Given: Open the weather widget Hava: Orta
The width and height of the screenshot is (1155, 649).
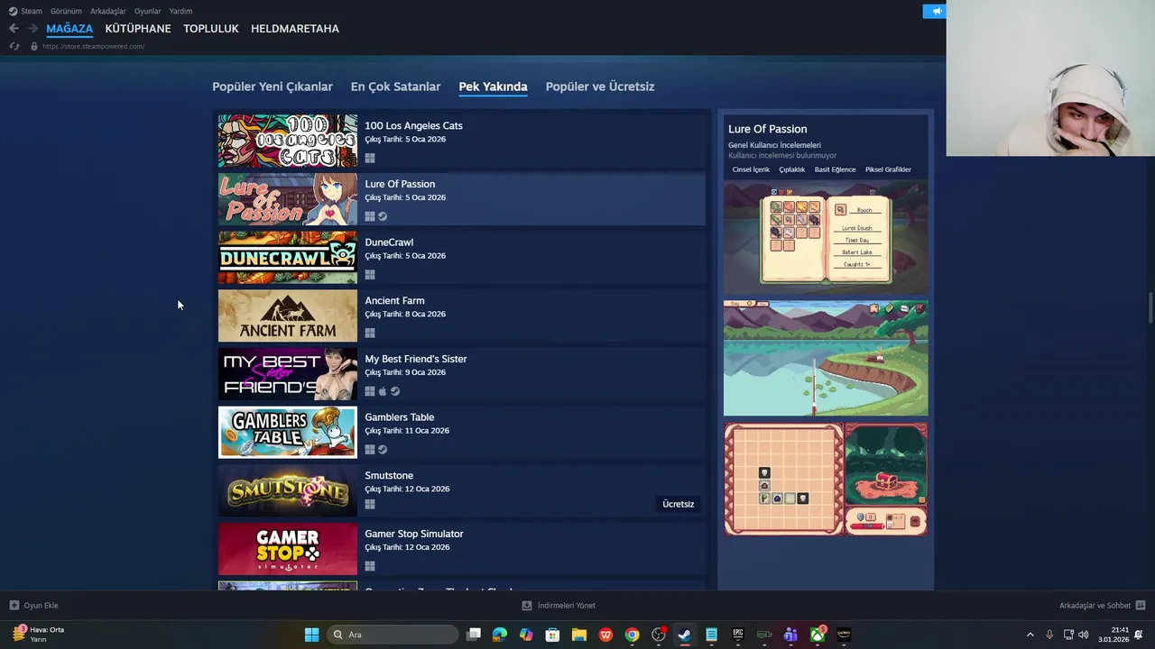Looking at the screenshot, I should coord(38,635).
